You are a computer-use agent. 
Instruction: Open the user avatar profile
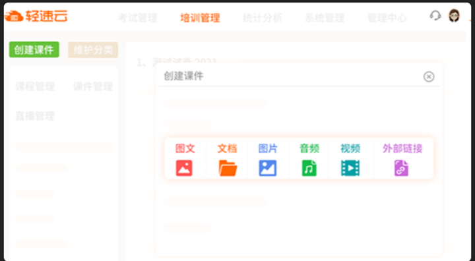tap(454, 16)
